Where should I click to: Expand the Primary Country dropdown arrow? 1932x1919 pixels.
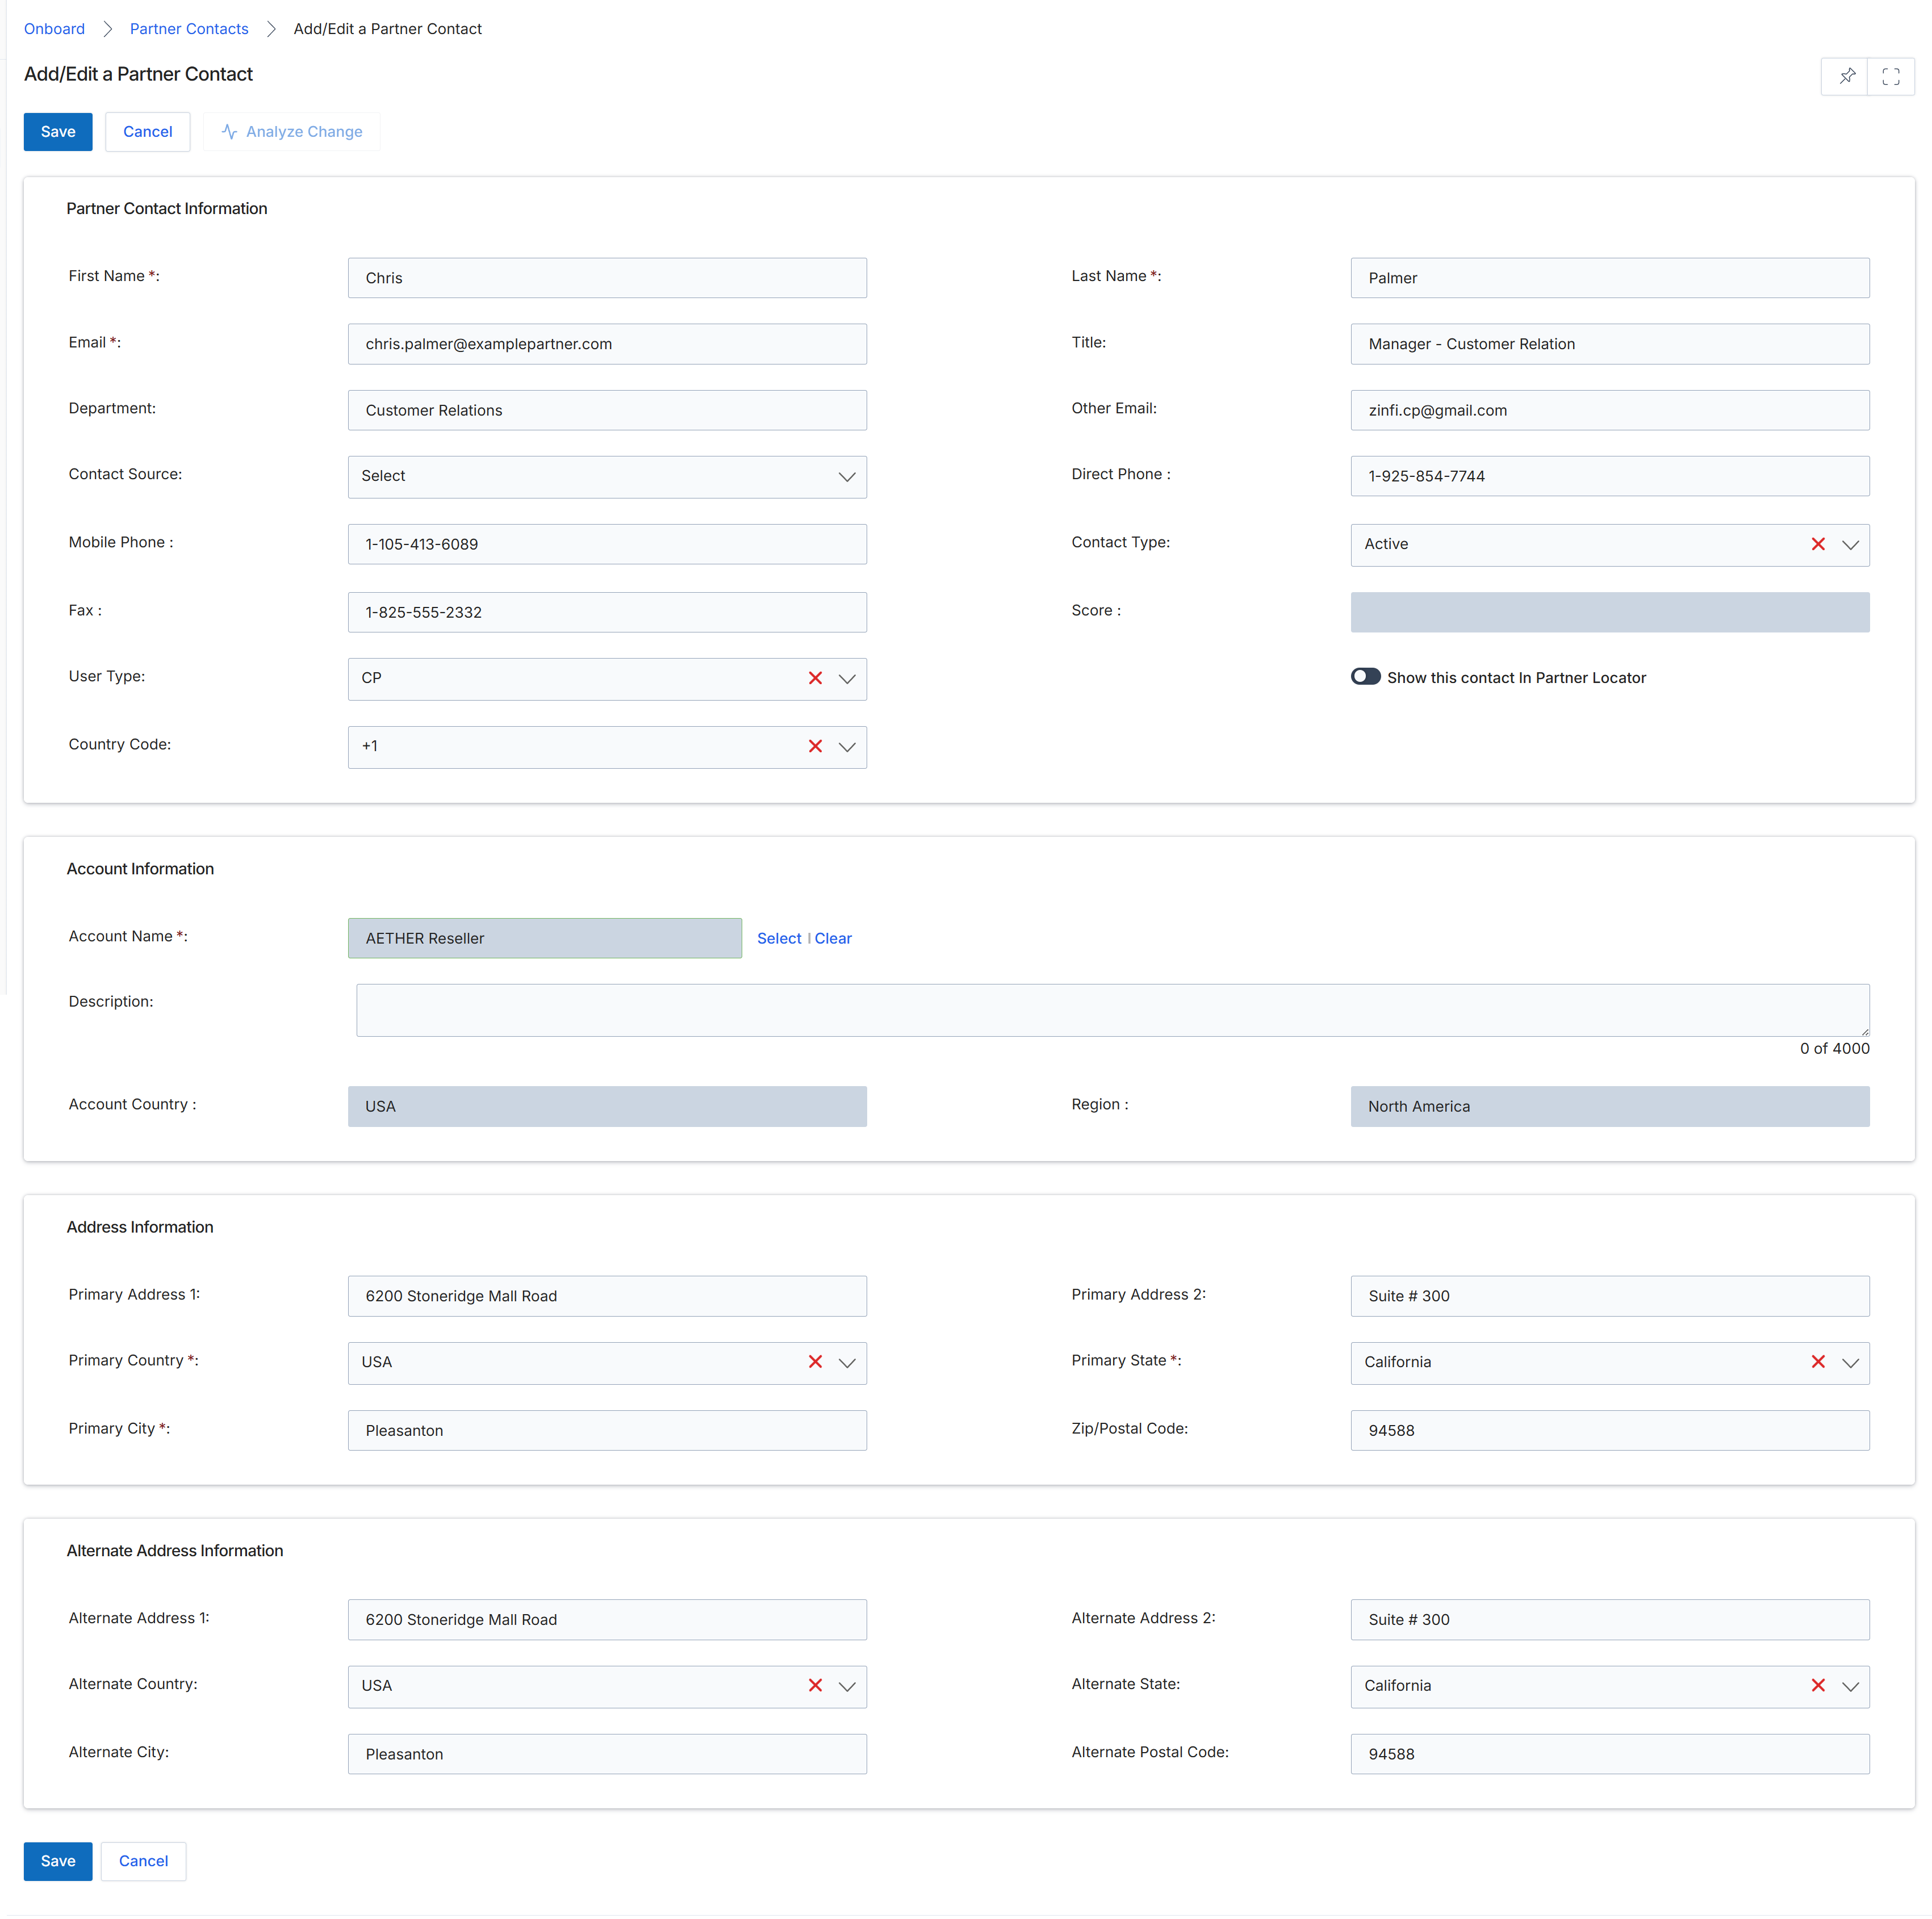tap(847, 1362)
